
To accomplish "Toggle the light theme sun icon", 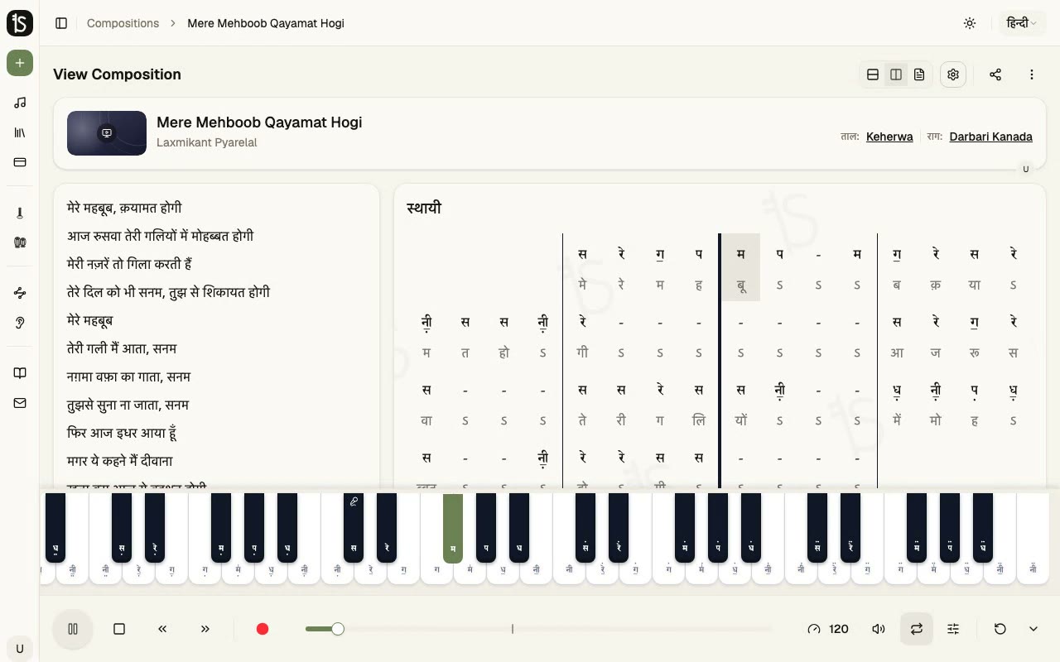I will point(970,23).
